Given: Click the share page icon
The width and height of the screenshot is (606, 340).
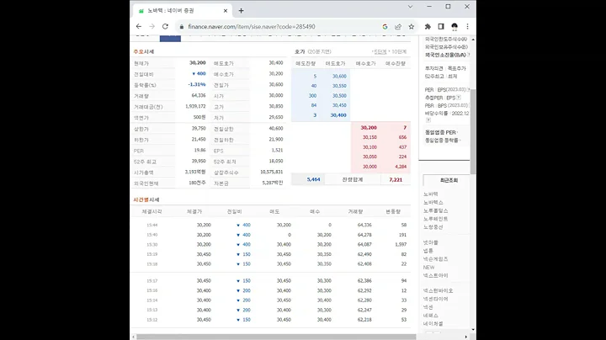Looking at the screenshot, I should 398,27.
